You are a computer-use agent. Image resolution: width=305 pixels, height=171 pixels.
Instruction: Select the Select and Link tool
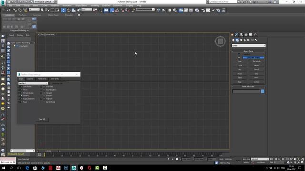pos(15,10)
